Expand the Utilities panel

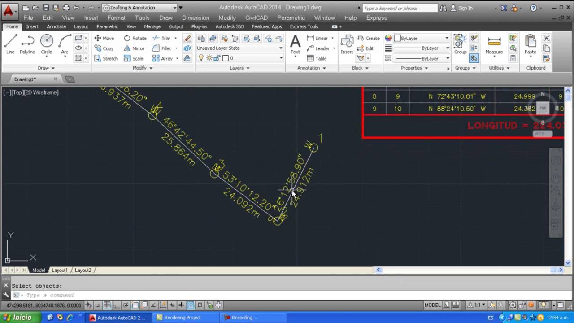(500, 68)
